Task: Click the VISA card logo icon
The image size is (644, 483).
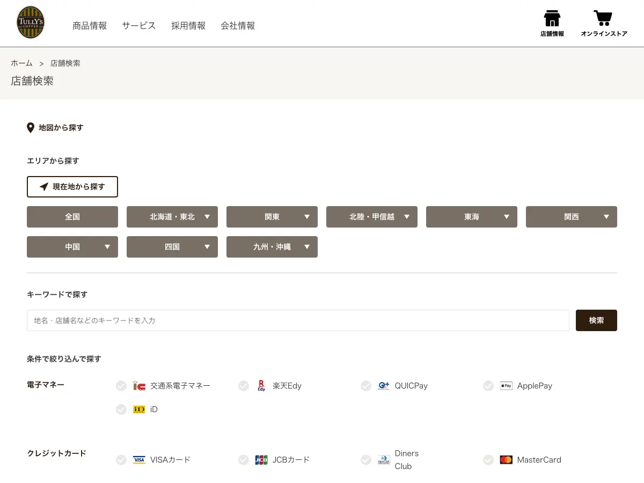Action: [139, 460]
